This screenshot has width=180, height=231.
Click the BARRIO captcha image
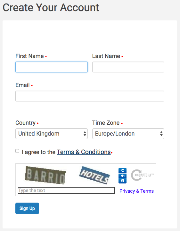point(45,175)
